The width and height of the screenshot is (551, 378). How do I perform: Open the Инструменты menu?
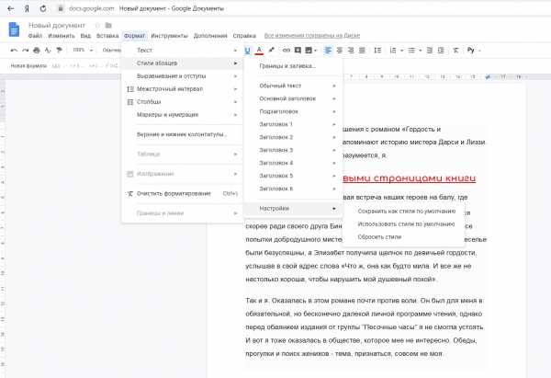pyautogui.click(x=169, y=36)
